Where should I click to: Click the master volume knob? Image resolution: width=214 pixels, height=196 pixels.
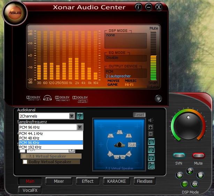(188, 126)
